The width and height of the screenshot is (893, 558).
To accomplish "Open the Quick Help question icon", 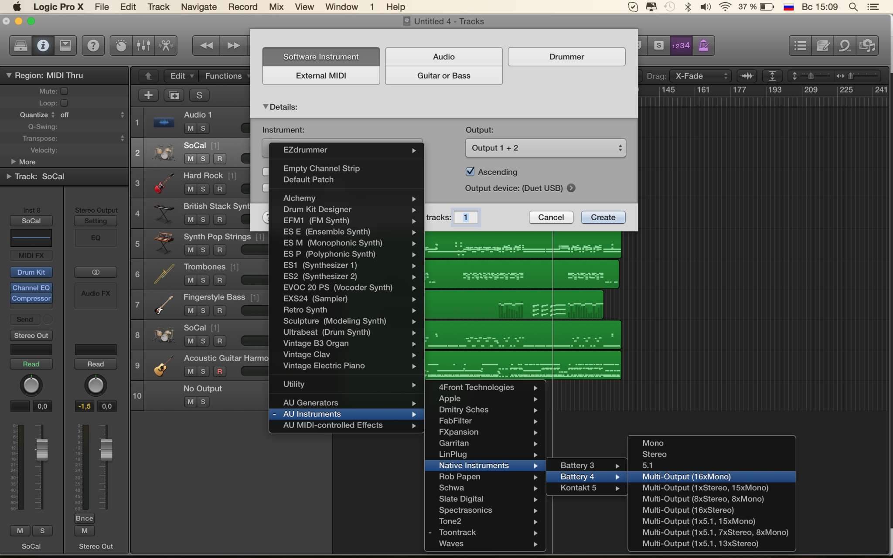I will coord(93,45).
